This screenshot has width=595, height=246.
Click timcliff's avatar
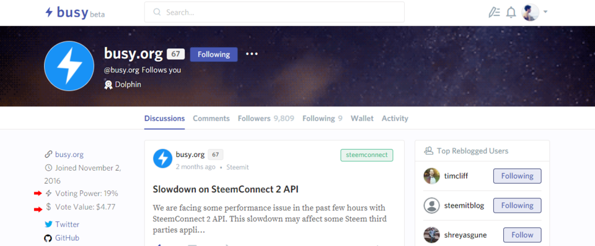[x=431, y=176]
